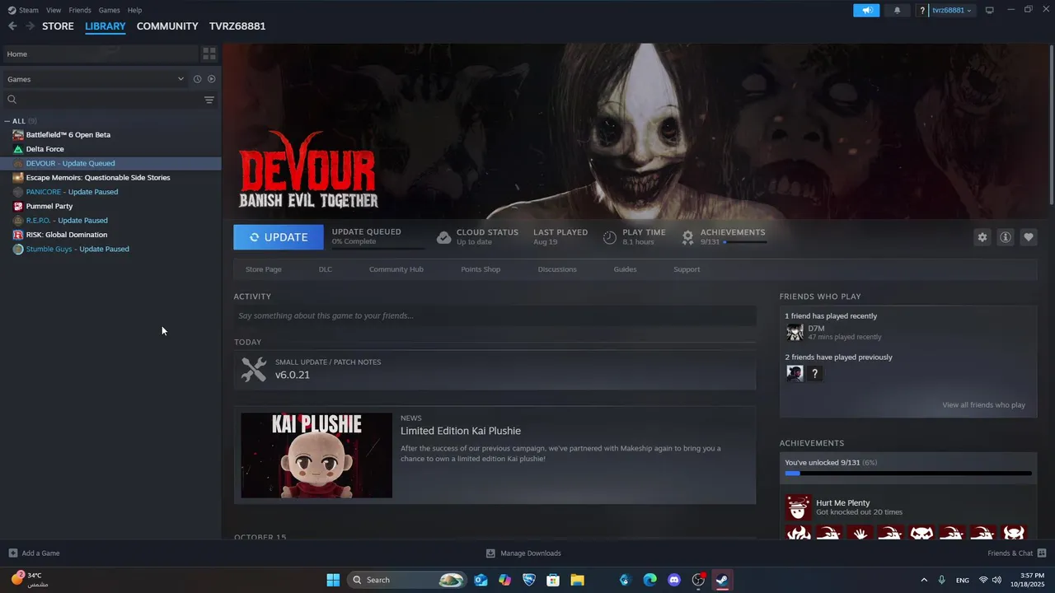The image size is (1055, 593).
Task: Open the Points Shop link
Action: coord(481,269)
